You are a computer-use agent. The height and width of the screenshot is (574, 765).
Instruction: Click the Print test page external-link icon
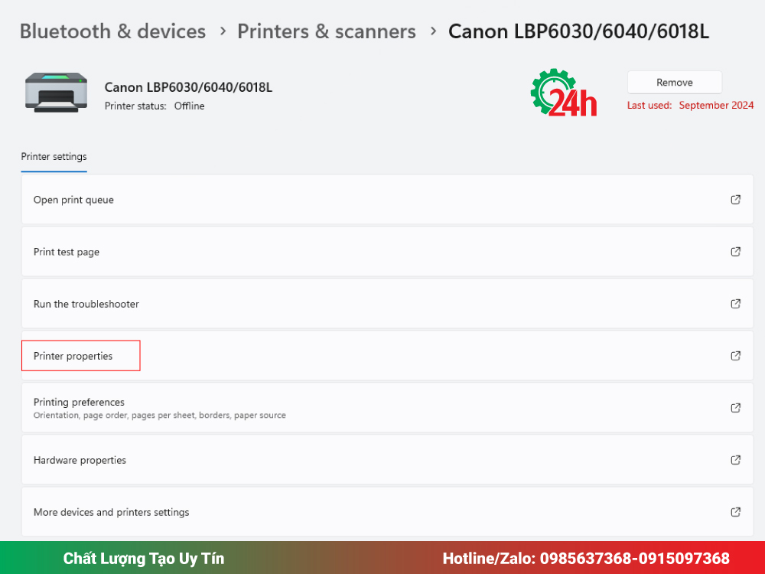pyautogui.click(x=735, y=252)
